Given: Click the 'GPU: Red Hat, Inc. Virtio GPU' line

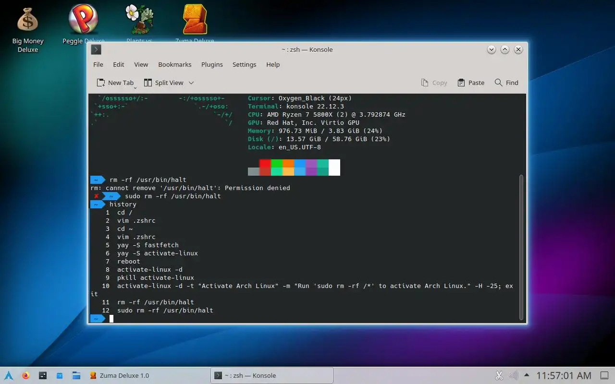Looking at the screenshot, I should 304,122.
